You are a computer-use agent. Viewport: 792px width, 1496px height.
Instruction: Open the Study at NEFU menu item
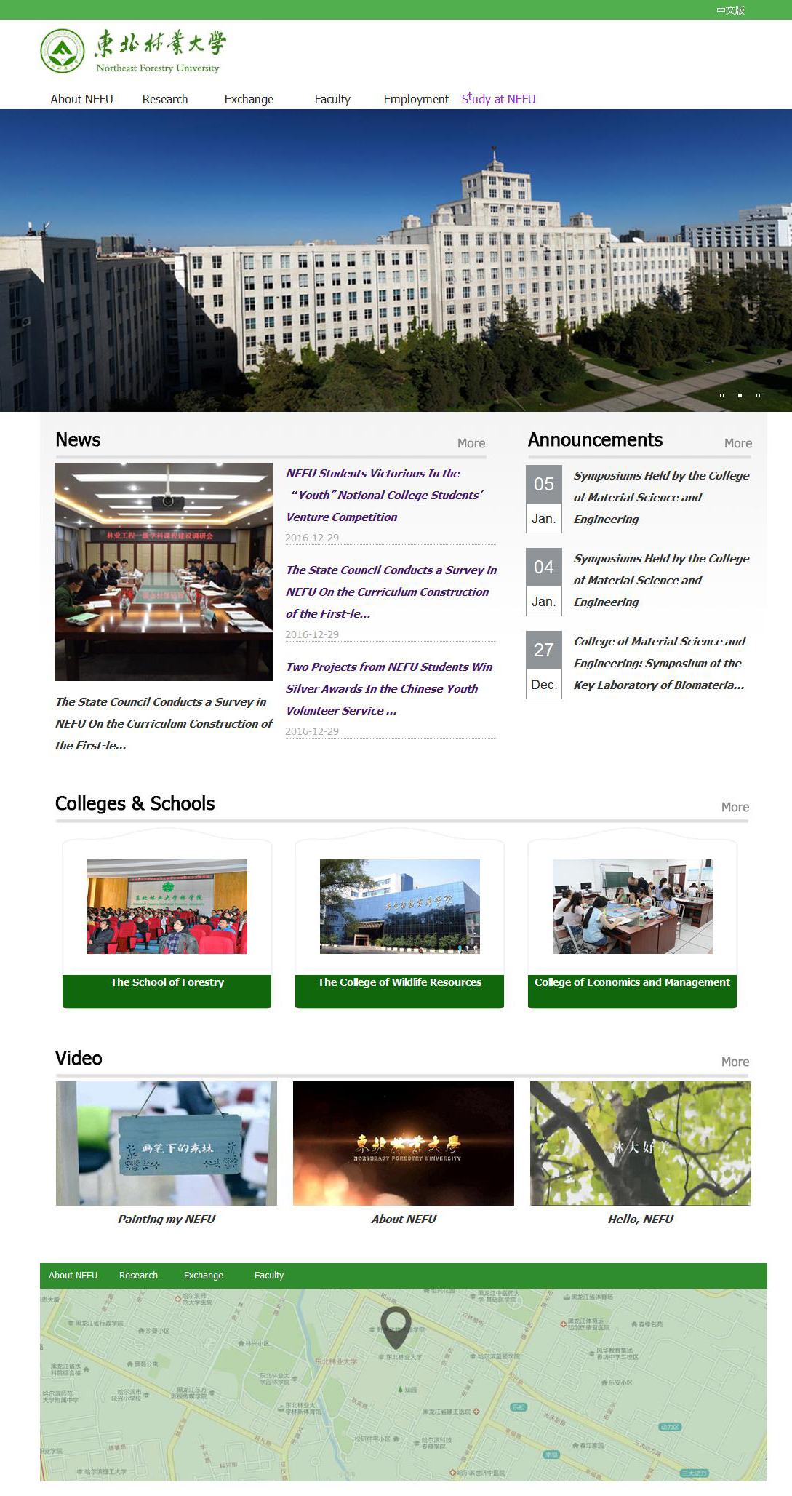(x=498, y=99)
